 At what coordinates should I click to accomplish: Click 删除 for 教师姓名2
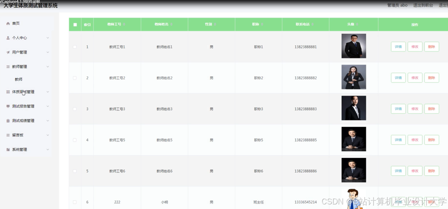tap(431, 78)
